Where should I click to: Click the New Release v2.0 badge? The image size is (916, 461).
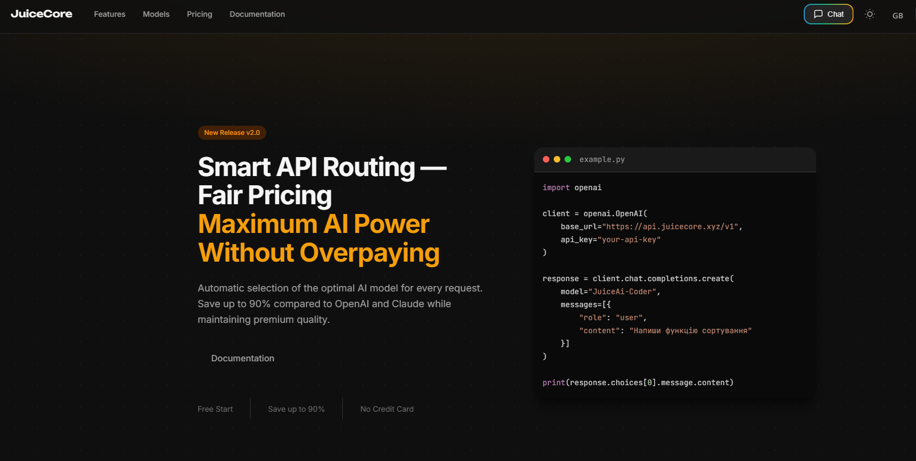[232, 133]
